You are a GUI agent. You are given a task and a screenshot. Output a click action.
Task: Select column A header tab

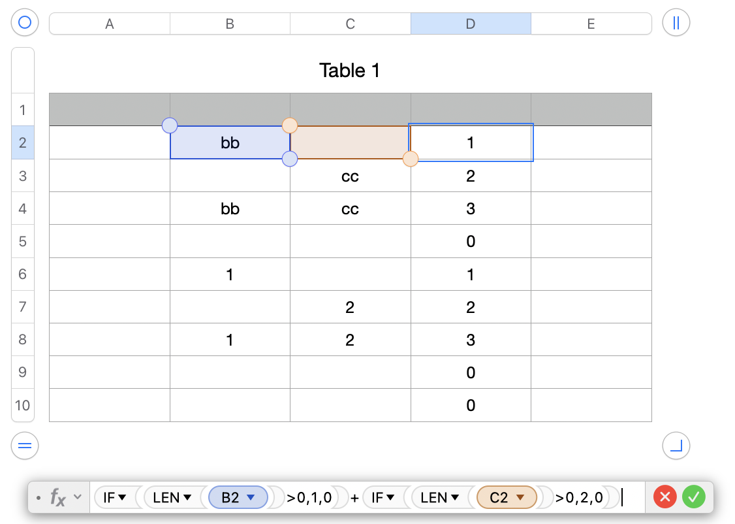click(x=110, y=24)
